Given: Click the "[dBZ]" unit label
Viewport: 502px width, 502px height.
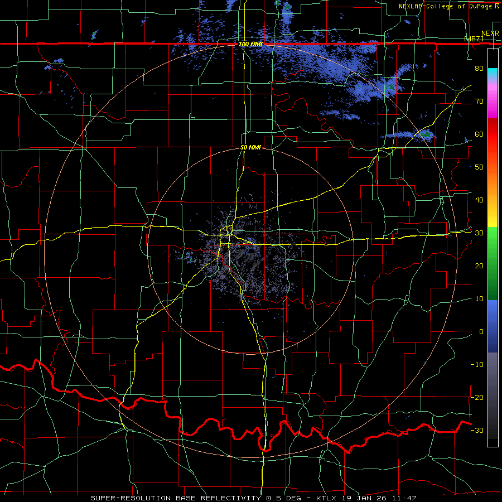Looking at the screenshot, I should click(x=474, y=38).
